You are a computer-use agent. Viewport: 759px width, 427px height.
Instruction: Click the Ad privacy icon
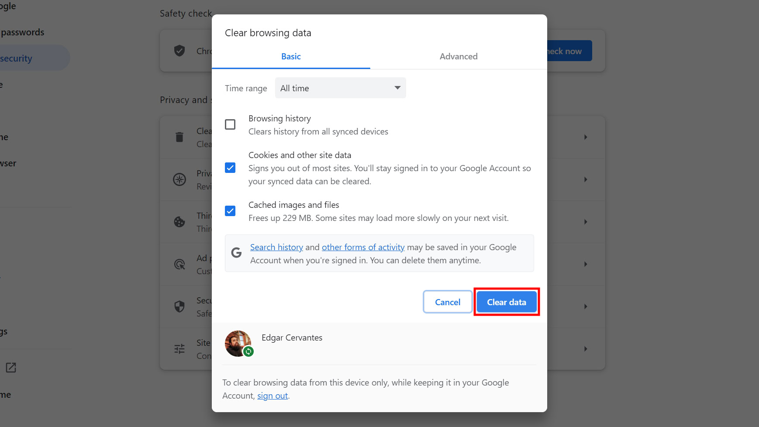(179, 264)
